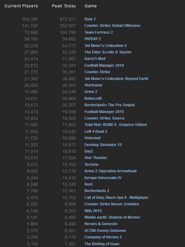Open Sid Meier's Civilization V link

105,46
